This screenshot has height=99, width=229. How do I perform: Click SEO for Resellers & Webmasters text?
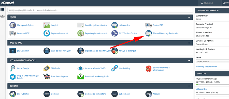(161, 69)
